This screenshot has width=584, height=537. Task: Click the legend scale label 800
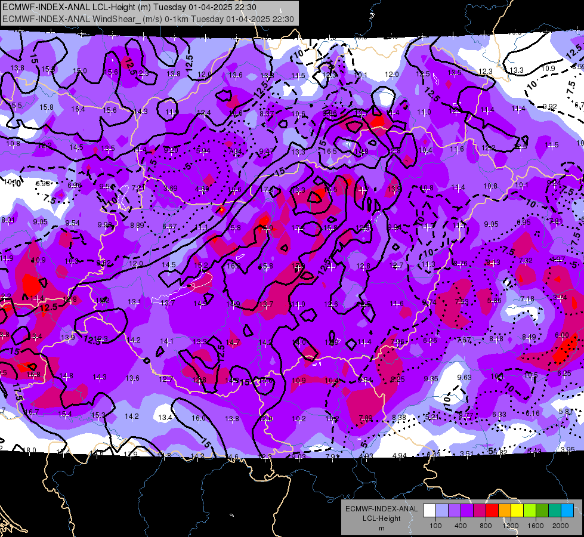pos(486,526)
